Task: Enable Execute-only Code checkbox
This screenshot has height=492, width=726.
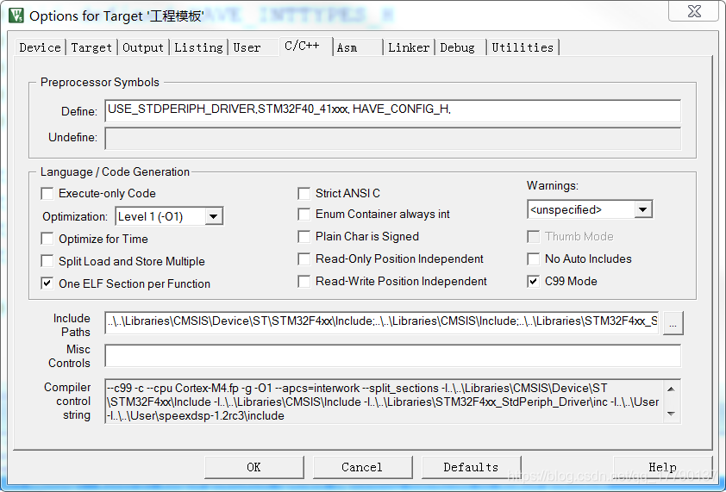Action: click(x=47, y=194)
